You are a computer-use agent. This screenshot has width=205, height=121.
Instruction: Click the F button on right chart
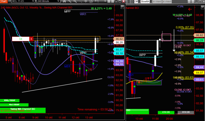202,8
